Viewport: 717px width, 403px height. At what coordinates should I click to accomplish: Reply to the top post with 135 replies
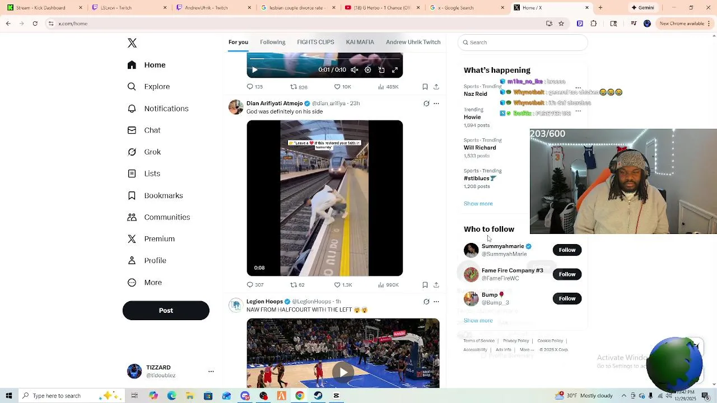(x=255, y=87)
